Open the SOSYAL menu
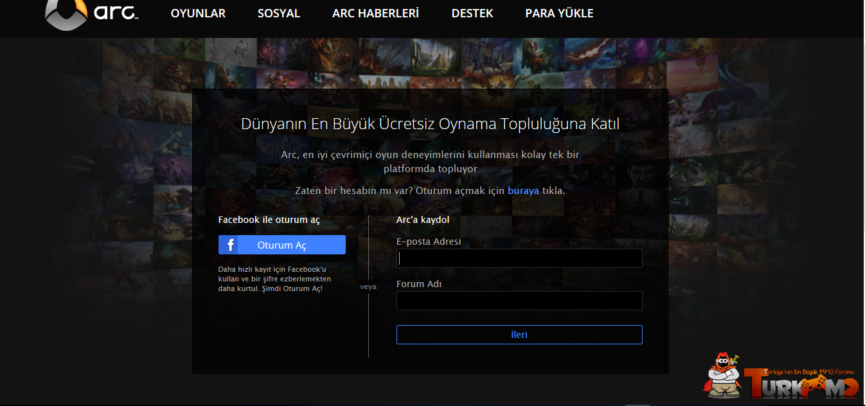The height and width of the screenshot is (406, 865). point(279,13)
